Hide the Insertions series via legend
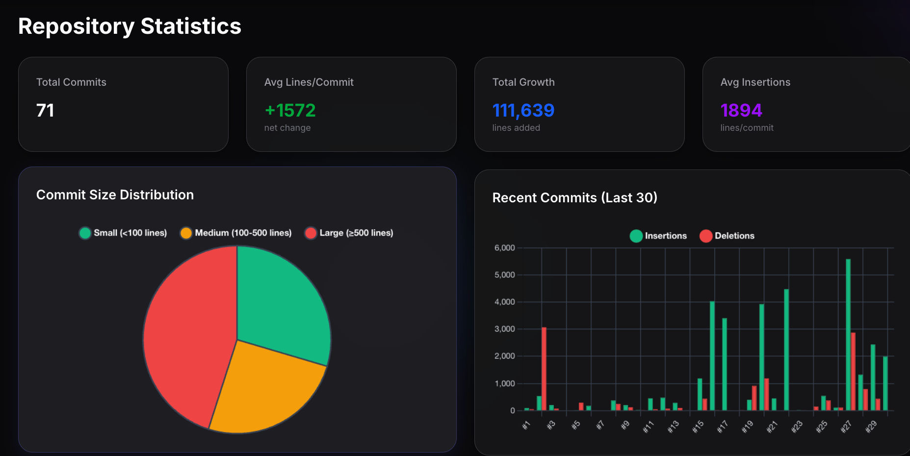The width and height of the screenshot is (910, 456). tap(636, 236)
